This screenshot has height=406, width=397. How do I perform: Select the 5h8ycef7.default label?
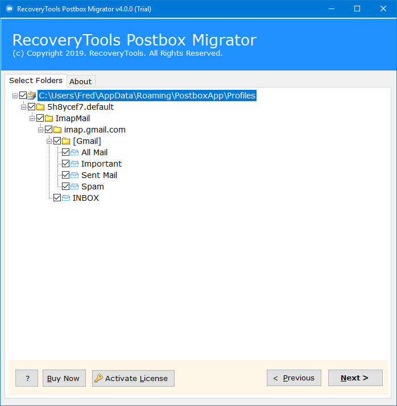click(81, 107)
